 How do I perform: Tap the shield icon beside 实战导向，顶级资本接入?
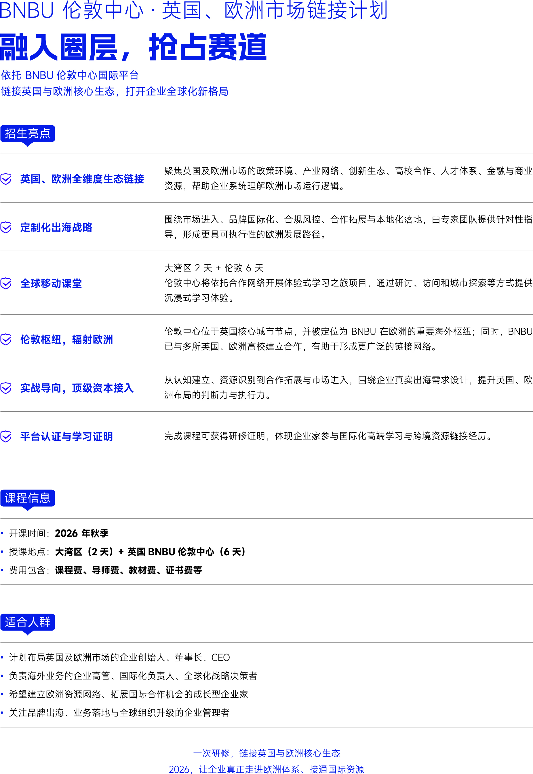point(6,388)
